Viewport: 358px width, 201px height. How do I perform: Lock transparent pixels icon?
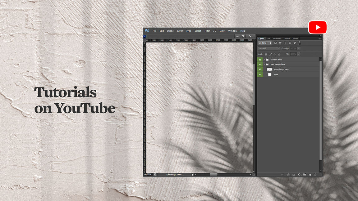coord(266,54)
